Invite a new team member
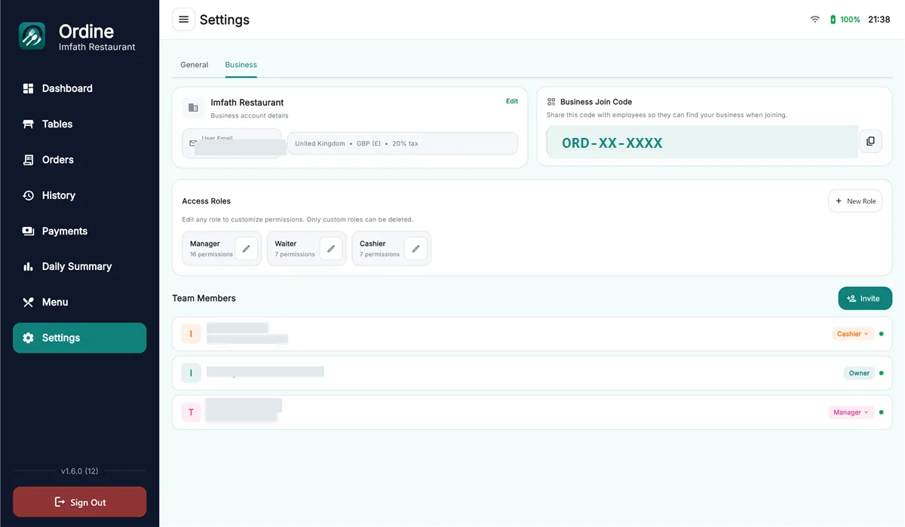Viewport: 905px width, 527px height. pyautogui.click(x=865, y=299)
